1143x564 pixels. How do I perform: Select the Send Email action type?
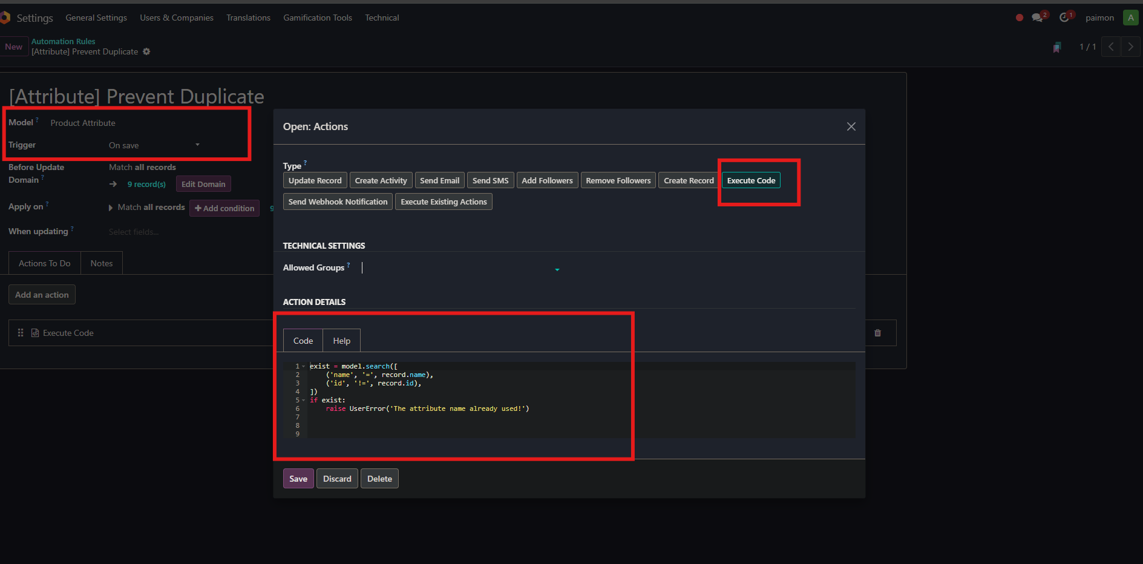click(440, 180)
